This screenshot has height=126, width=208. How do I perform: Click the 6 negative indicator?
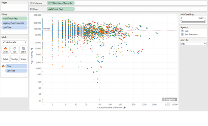pos(169,99)
